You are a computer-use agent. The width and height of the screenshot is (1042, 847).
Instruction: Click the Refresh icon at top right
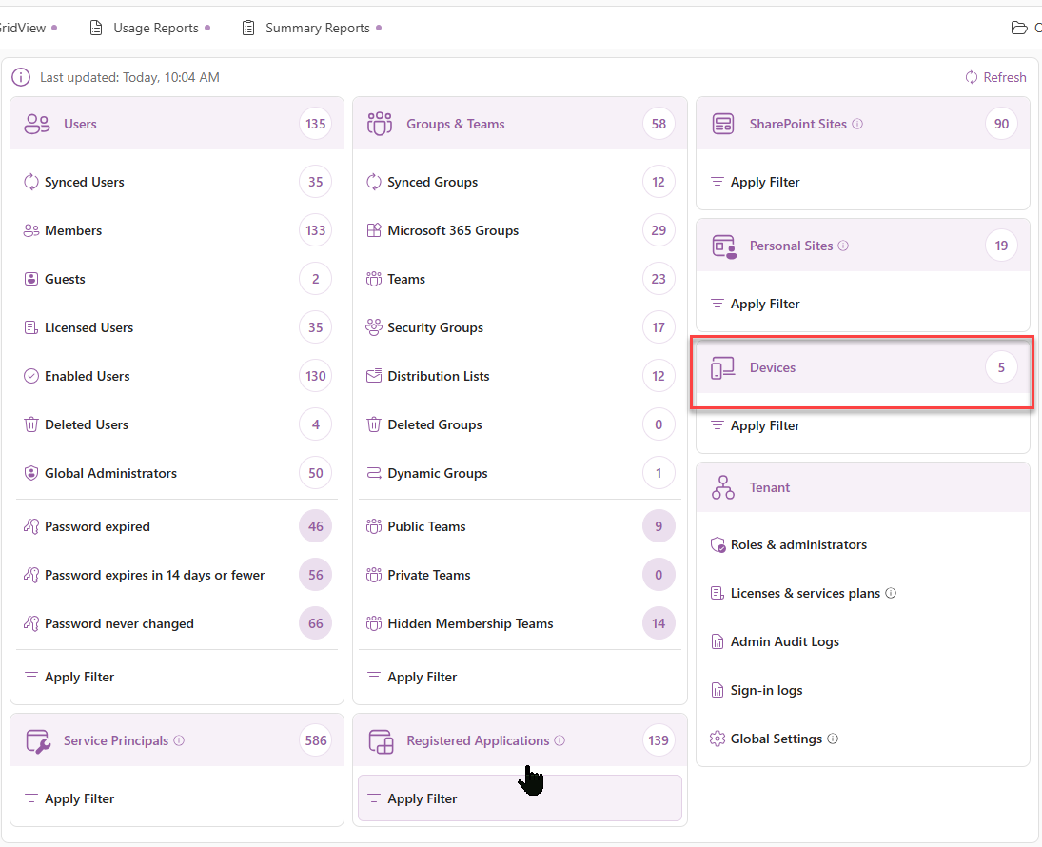(x=972, y=77)
